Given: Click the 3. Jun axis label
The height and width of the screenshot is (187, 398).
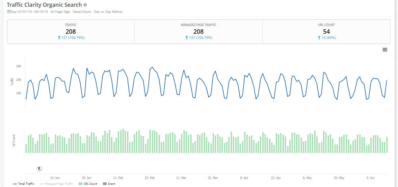Looking at the screenshot, I should 370,178.
